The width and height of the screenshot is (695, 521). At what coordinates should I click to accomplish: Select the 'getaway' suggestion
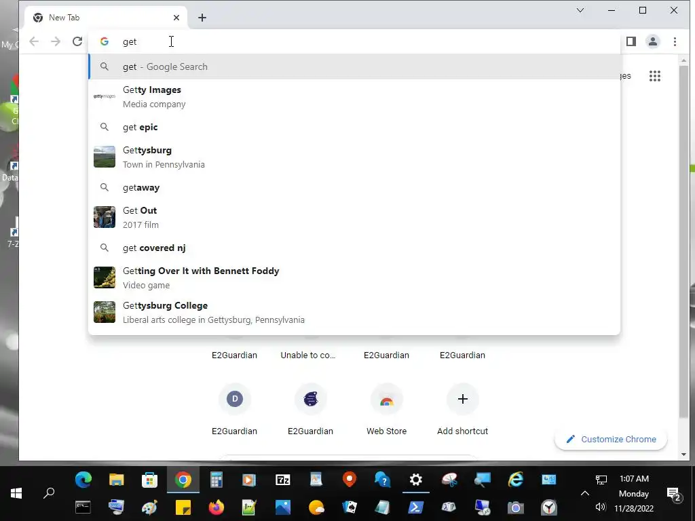click(x=354, y=187)
